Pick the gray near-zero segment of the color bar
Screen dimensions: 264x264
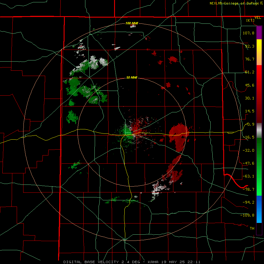(x=259, y=131)
